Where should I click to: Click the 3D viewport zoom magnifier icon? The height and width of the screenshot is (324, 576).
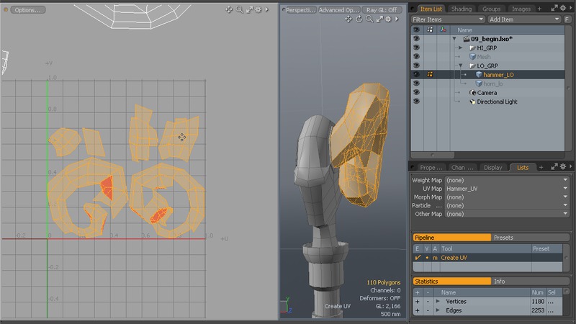pyautogui.click(x=368, y=20)
